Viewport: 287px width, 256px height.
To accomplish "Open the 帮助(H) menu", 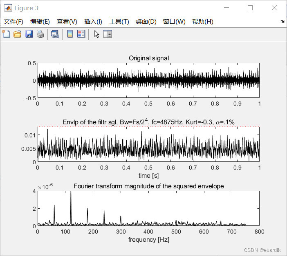I will (203, 22).
